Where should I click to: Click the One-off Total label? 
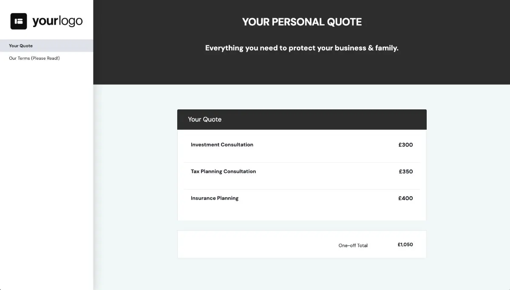click(353, 245)
